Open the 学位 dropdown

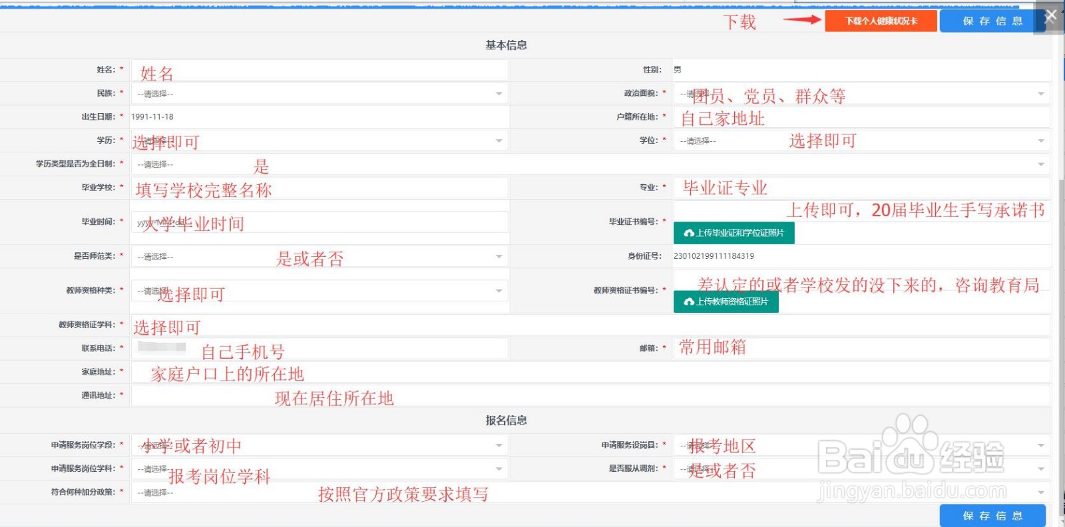pos(862,140)
